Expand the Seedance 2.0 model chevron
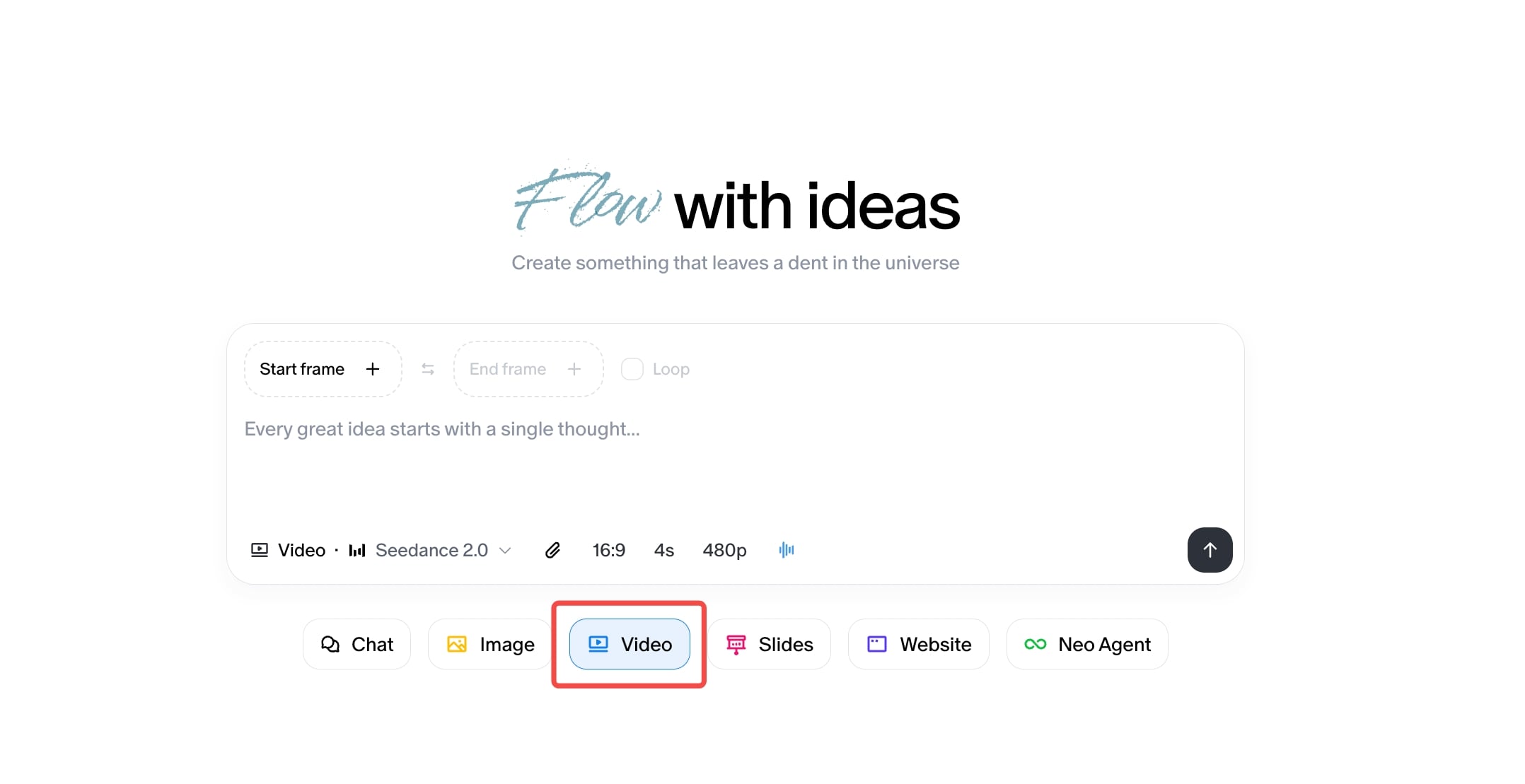Screen dimensions: 1525x784 pos(505,550)
